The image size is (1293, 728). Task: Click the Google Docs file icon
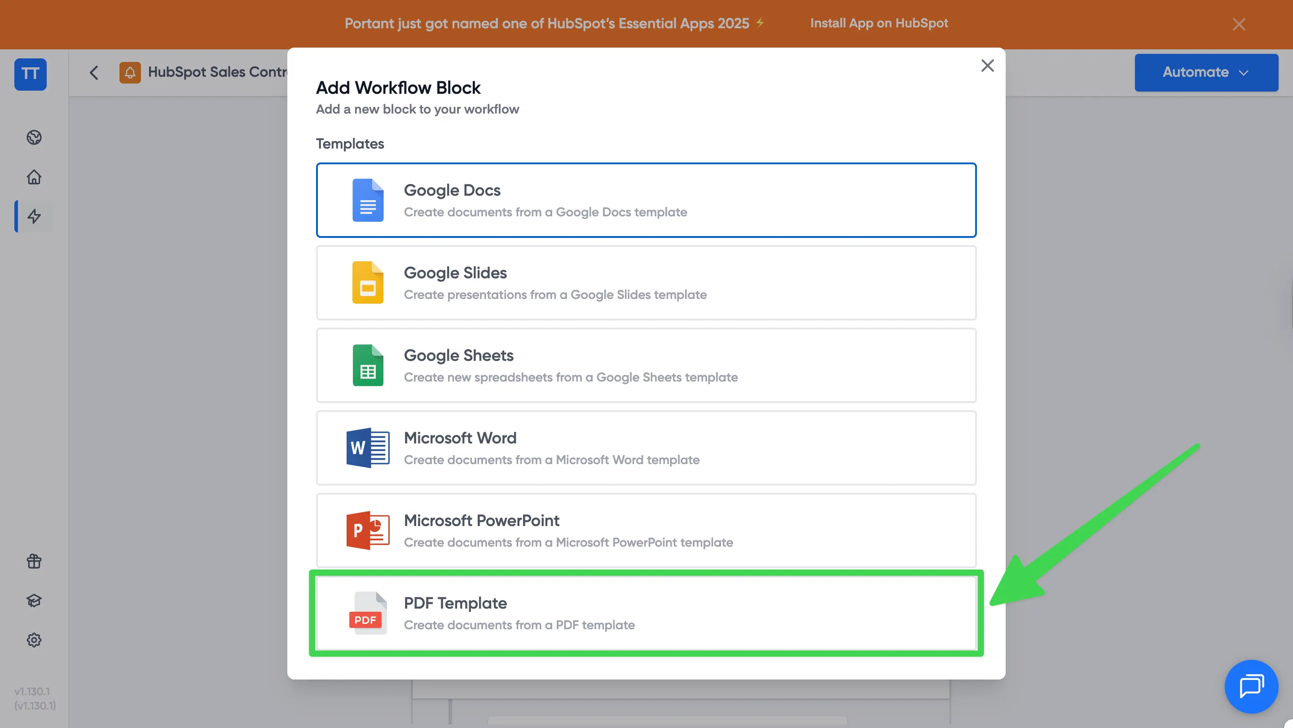[x=368, y=200]
